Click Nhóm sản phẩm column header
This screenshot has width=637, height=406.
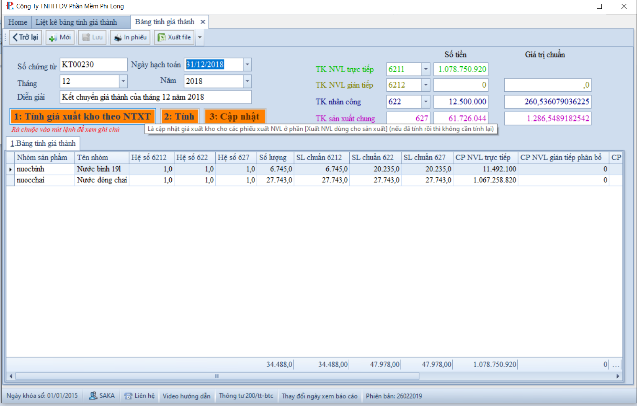pyautogui.click(x=45, y=158)
